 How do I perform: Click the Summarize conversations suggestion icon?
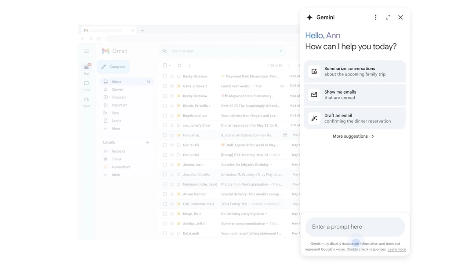[314, 71]
